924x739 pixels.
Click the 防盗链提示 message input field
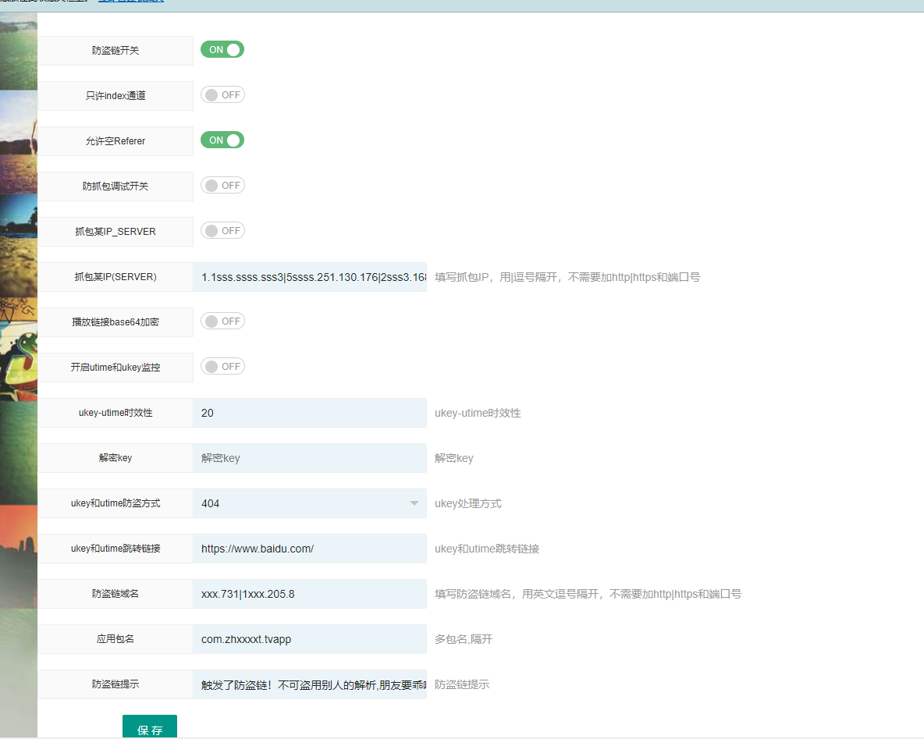310,684
